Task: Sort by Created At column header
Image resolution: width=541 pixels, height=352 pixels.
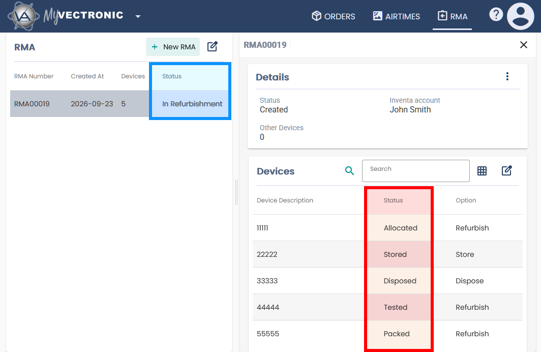Action: 87,76
